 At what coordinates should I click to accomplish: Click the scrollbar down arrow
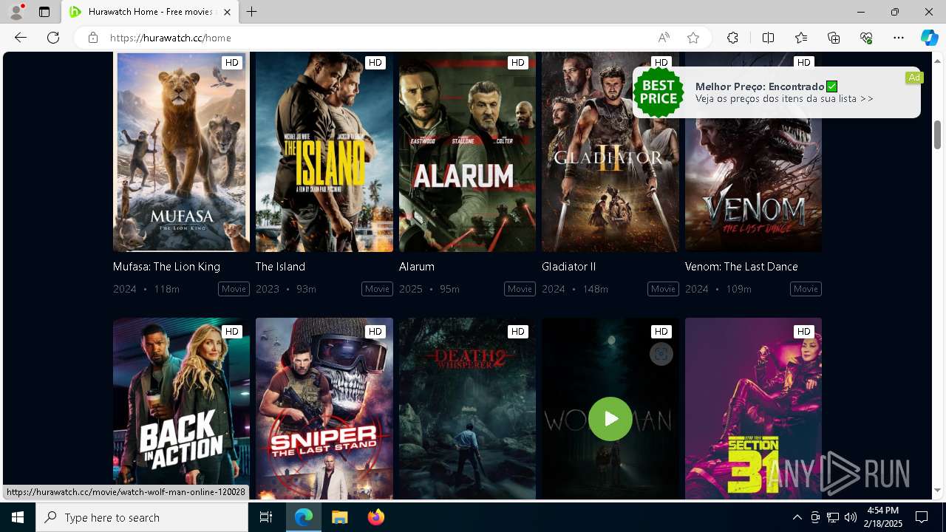click(x=937, y=491)
